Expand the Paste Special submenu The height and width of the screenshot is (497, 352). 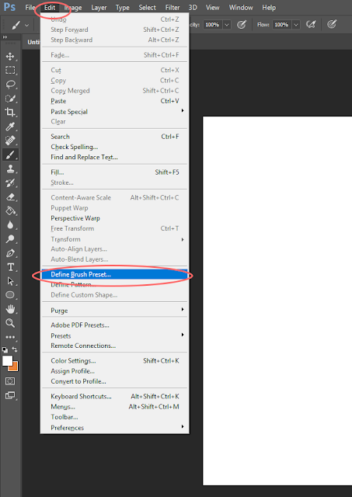(115, 112)
